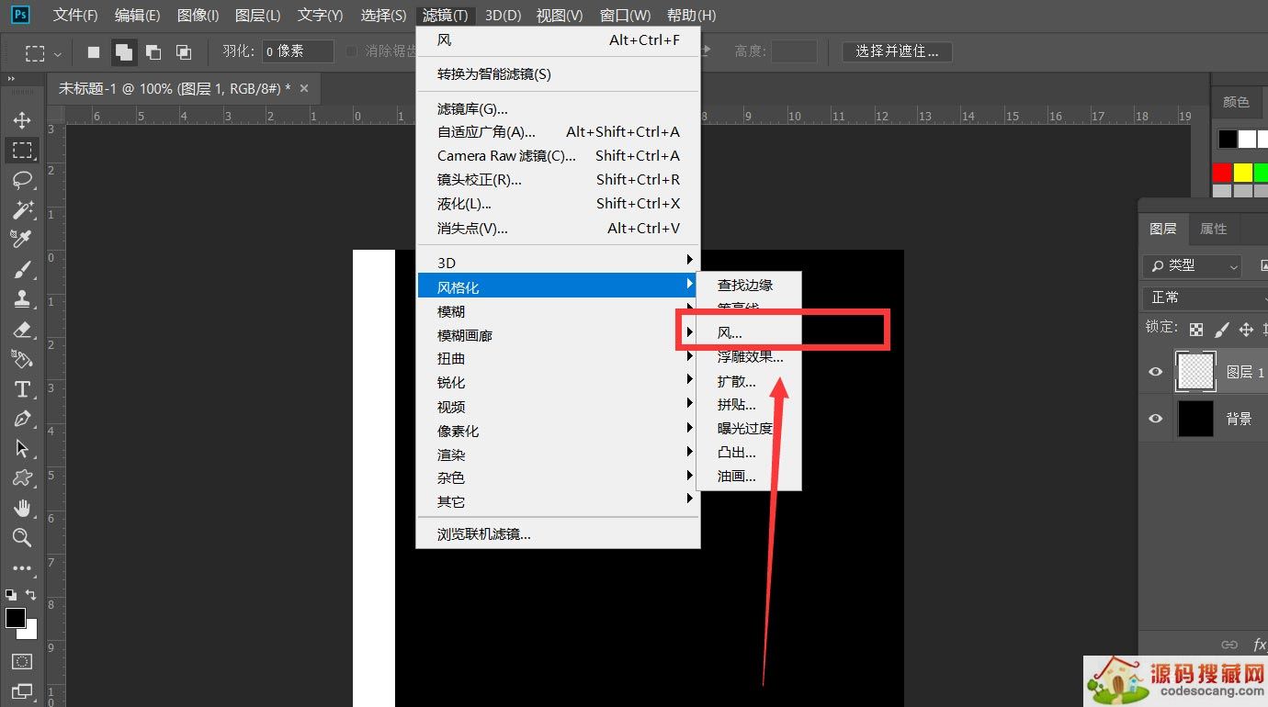1268x707 pixels.
Task: Choose Intersect with Selection mode
Action: 184,52
